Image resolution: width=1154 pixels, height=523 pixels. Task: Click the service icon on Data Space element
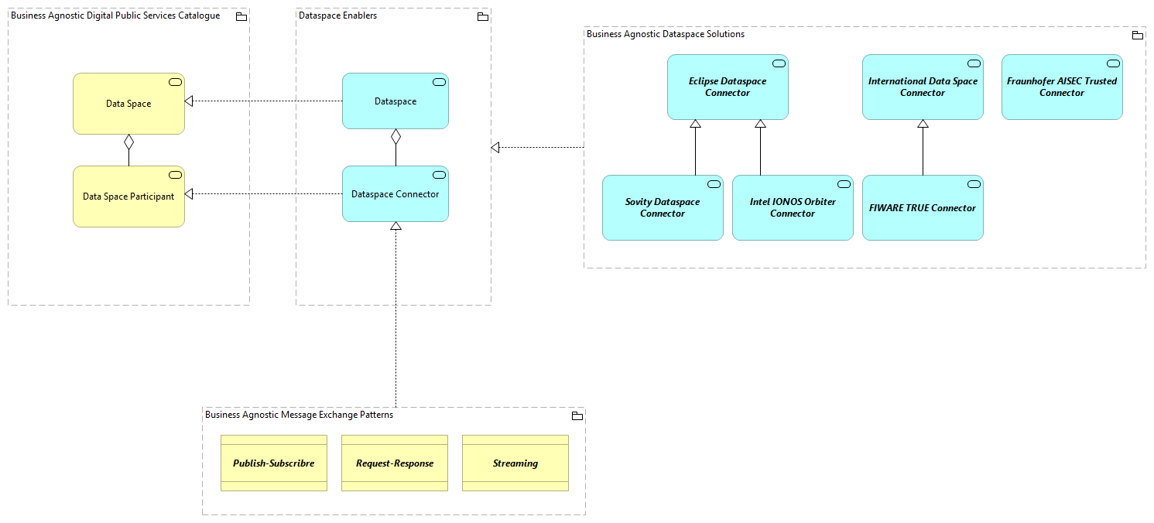[x=175, y=82]
